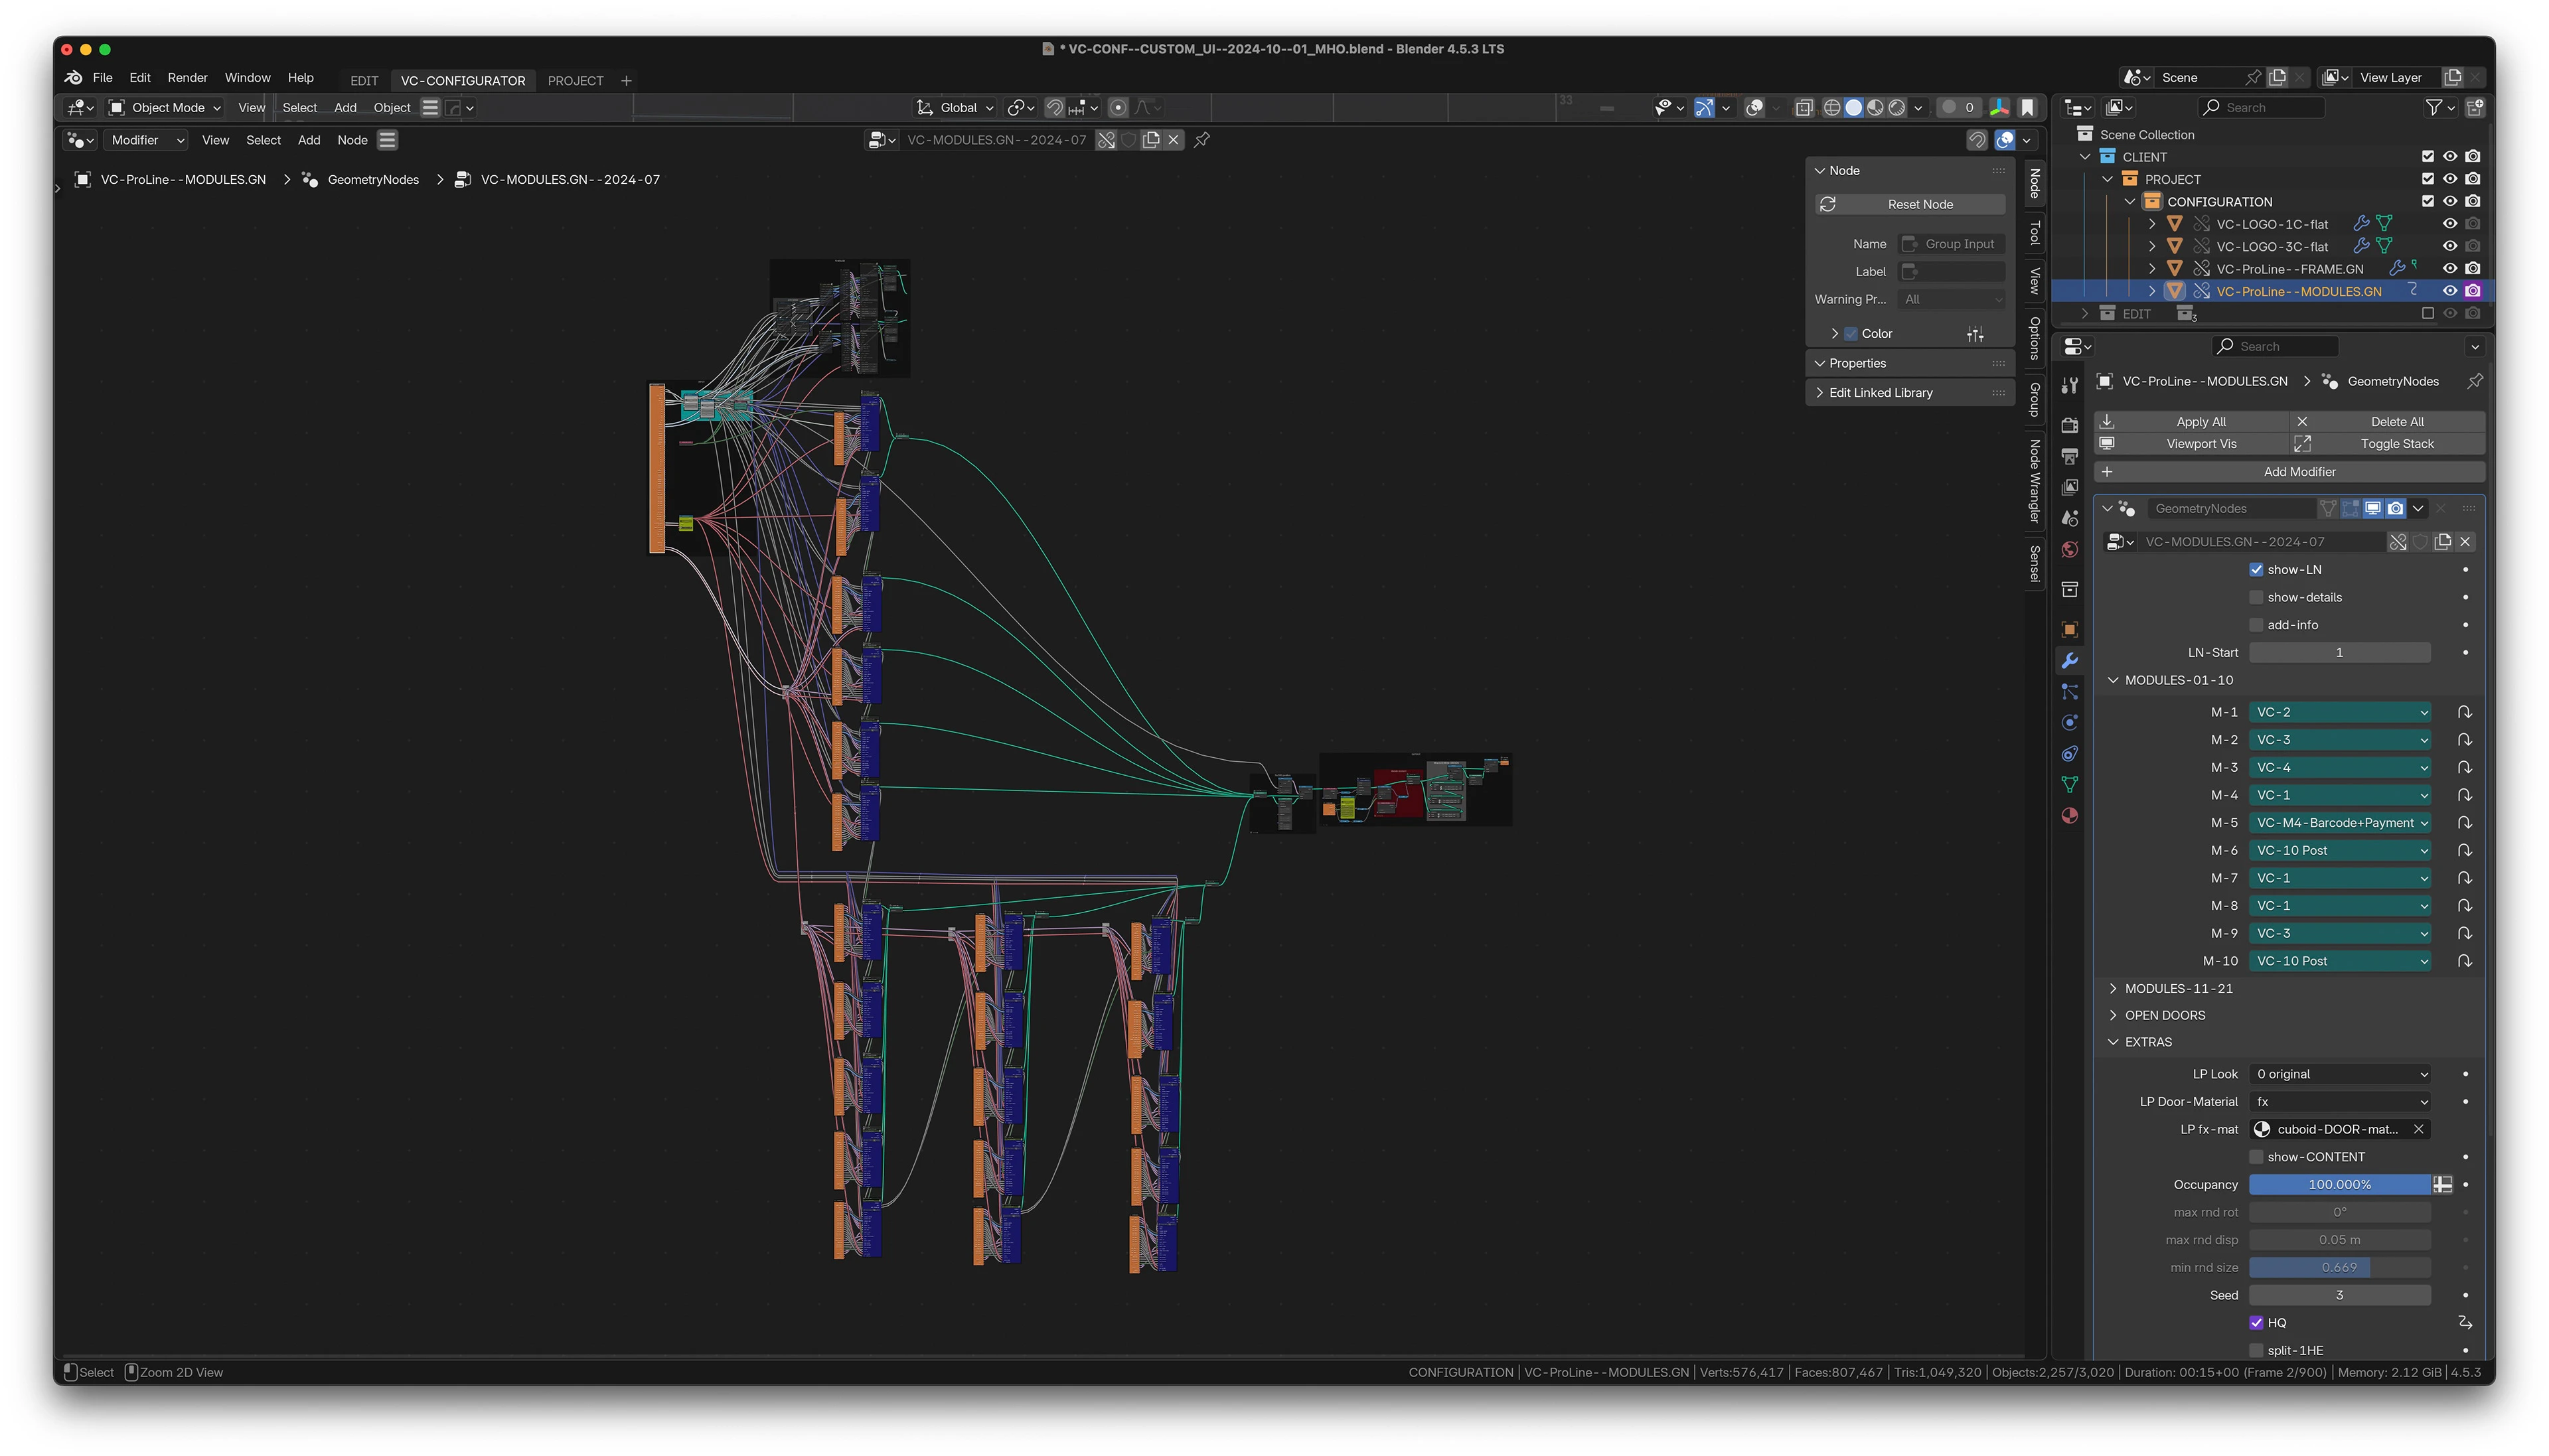Image resolution: width=2549 pixels, height=1456 pixels.
Task: Enable the add-info checkbox
Action: click(x=2256, y=625)
